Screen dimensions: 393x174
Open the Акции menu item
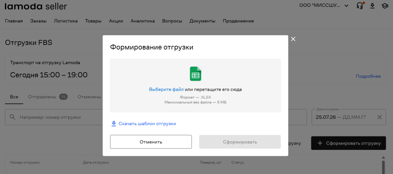pos(116,21)
